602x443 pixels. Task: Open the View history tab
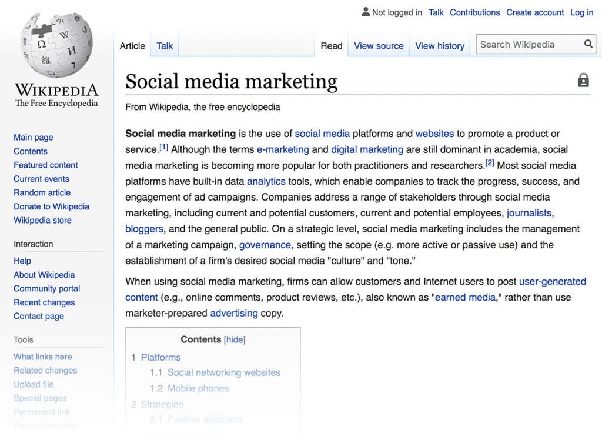pos(440,45)
